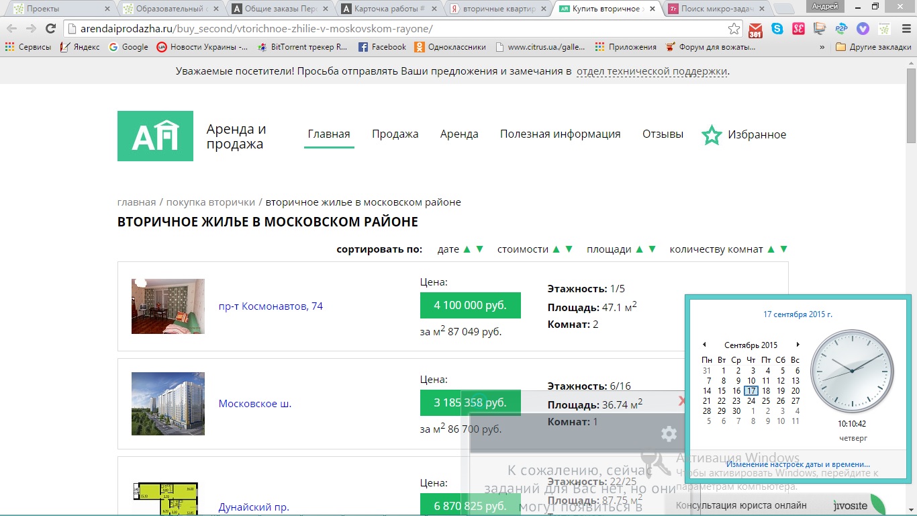This screenshot has width=917, height=516.
Task: Open the P2P extension icon
Action: (x=841, y=29)
